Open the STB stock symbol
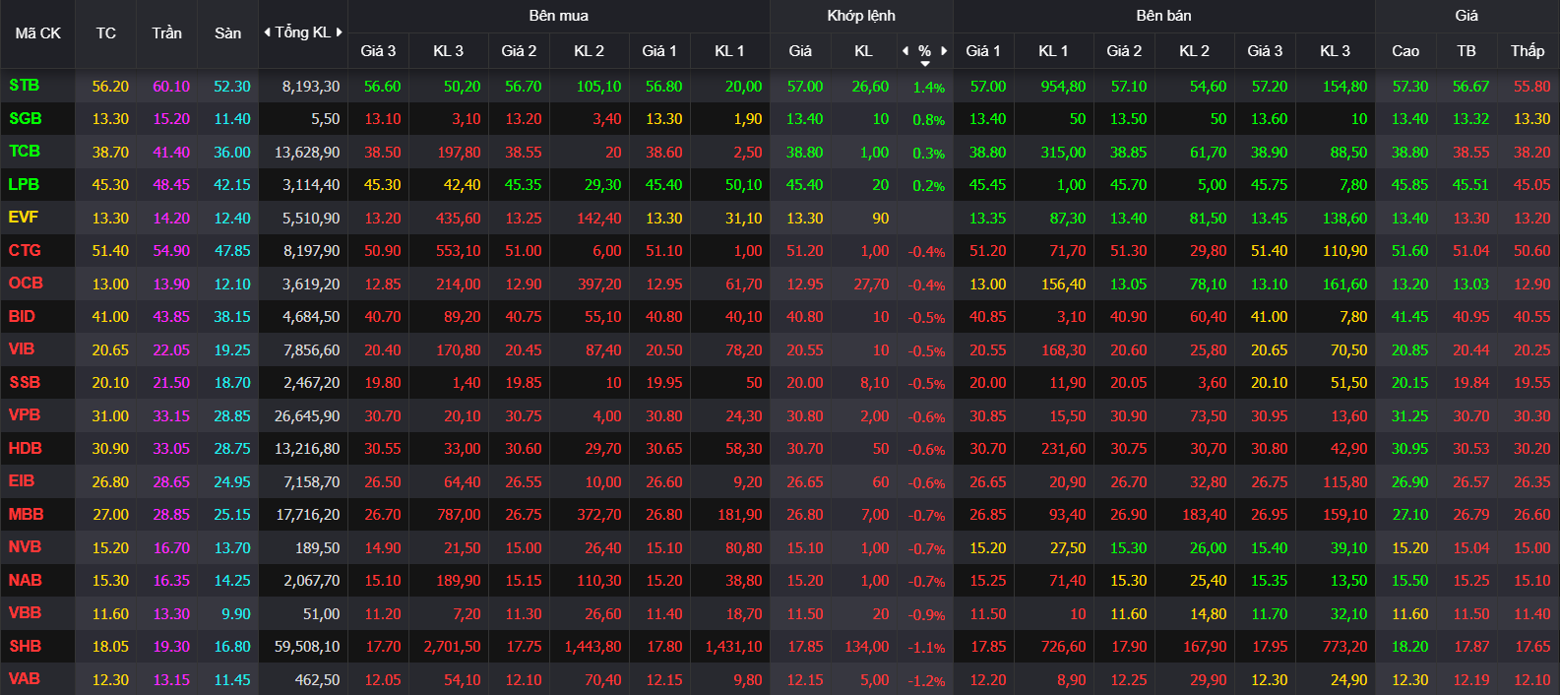 coord(25,86)
